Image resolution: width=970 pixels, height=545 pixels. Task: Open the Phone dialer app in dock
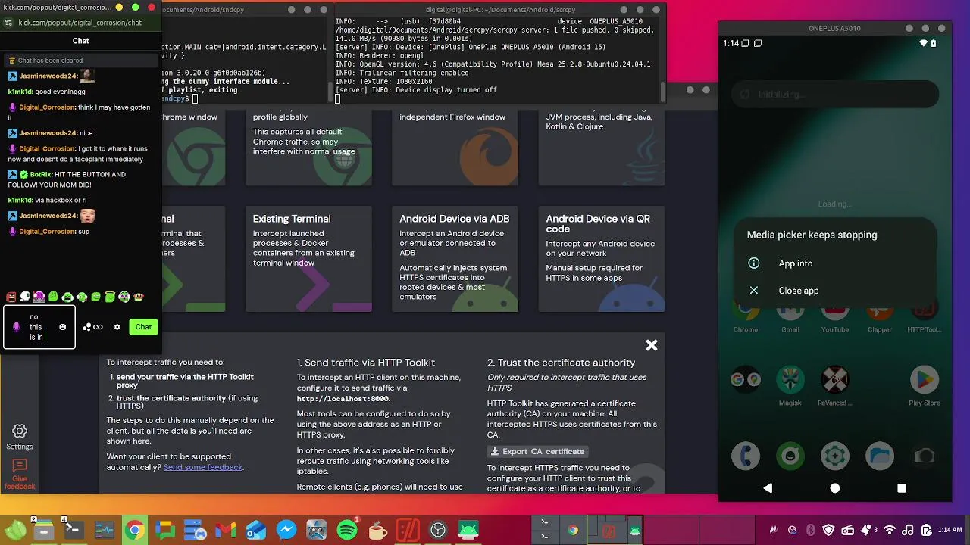pos(746,456)
